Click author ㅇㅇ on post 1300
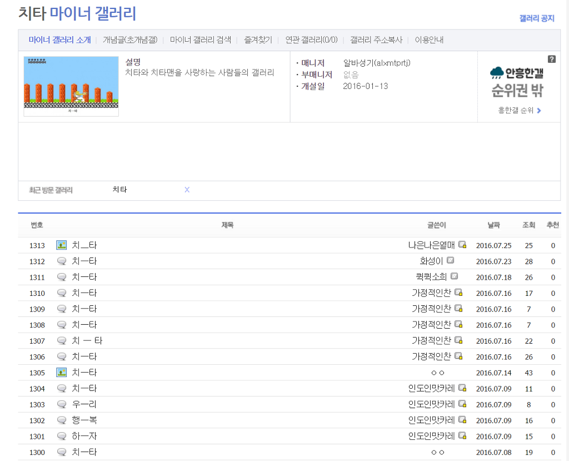 click(x=438, y=452)
